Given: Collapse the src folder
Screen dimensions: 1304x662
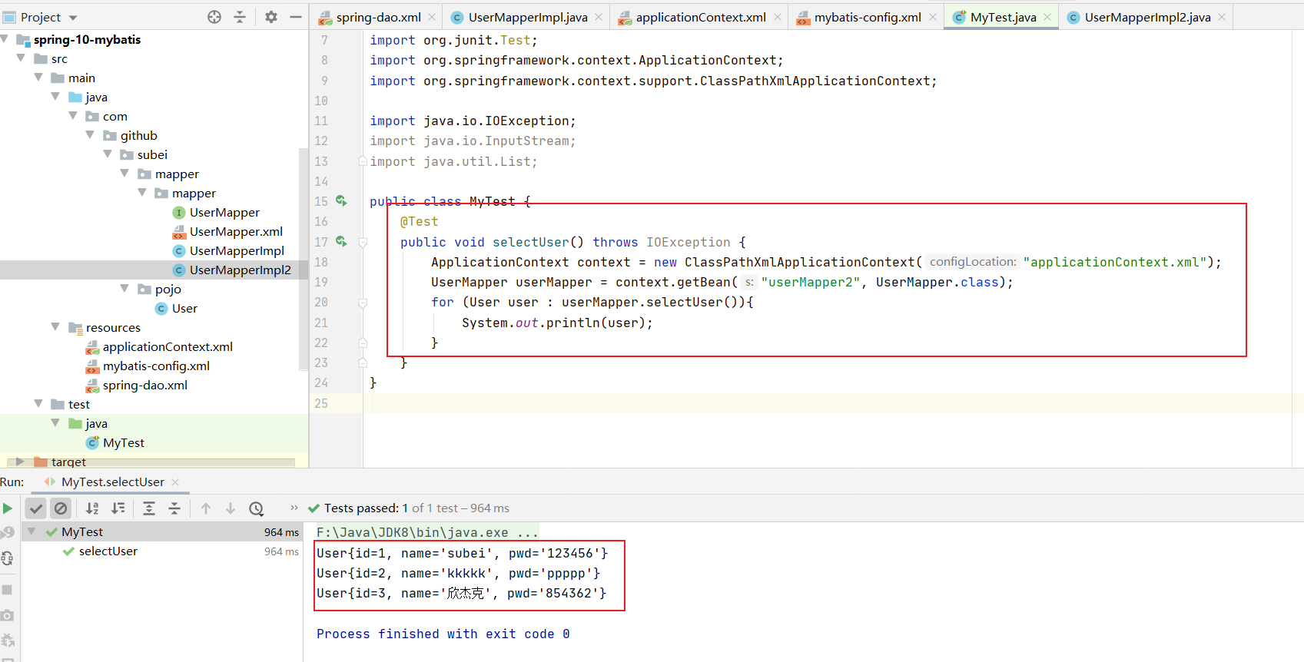Looking at the screenshot, I should 22,58.
